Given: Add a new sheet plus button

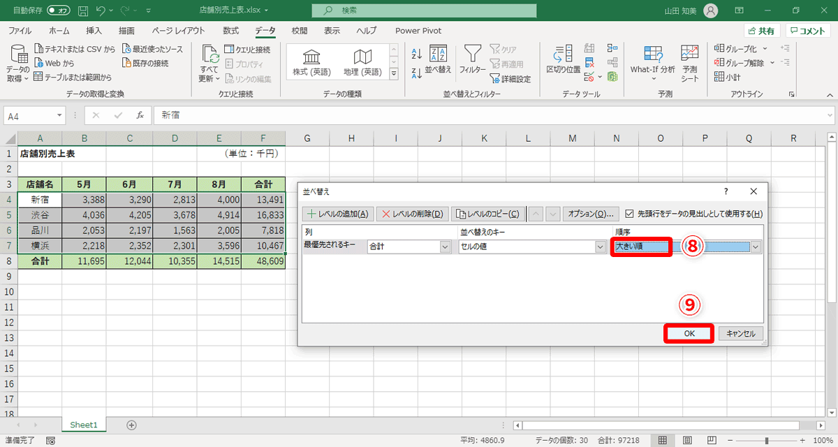Looking at the screenshot, I should pyautogui.click(x=131, y=425).
